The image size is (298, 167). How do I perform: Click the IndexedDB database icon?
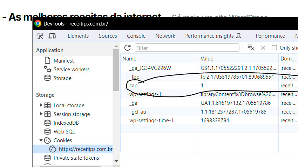(x=47, y=123)
